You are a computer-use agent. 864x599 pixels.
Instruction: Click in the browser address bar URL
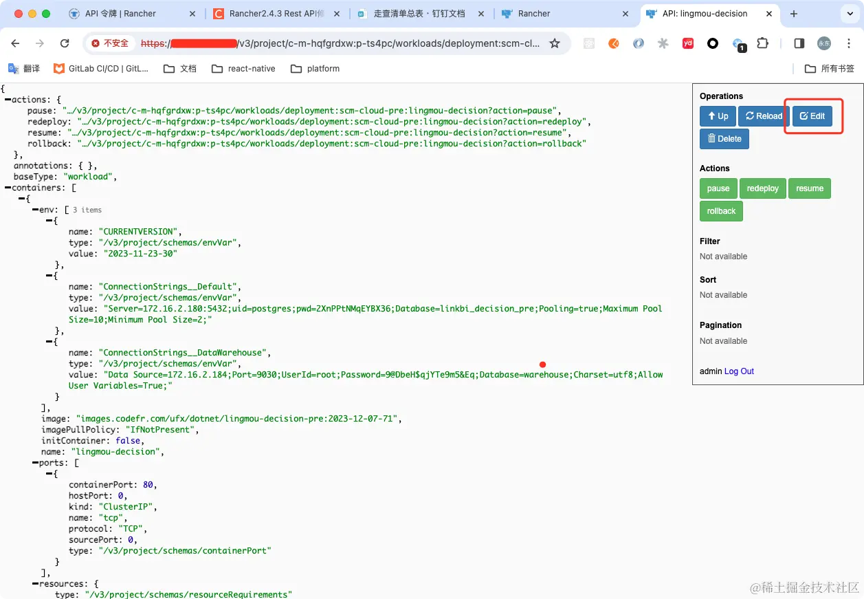340,43
